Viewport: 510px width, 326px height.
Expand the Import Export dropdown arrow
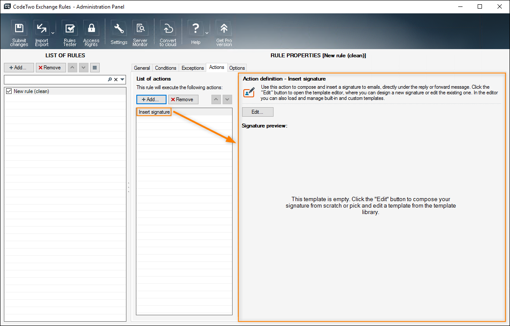pos(53,33)
